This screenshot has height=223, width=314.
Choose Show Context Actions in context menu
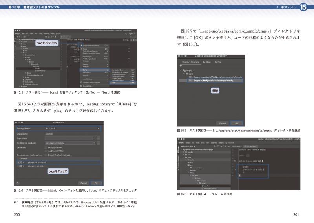pyautogui.click(x=94, y=46)
